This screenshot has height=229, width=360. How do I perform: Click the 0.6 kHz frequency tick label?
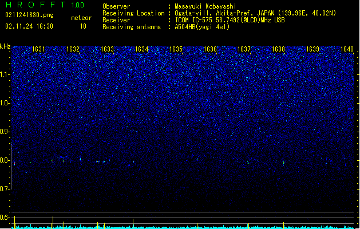coord(5,218)
